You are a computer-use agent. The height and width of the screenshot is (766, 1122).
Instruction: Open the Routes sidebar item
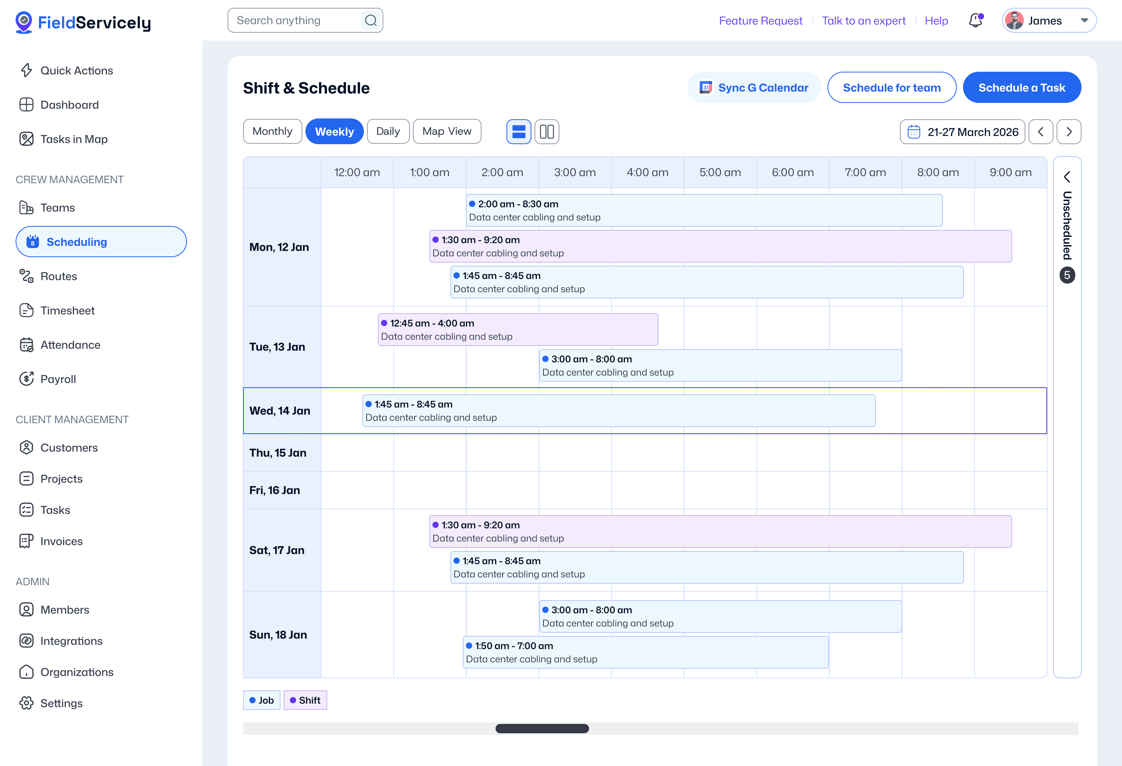58,276
